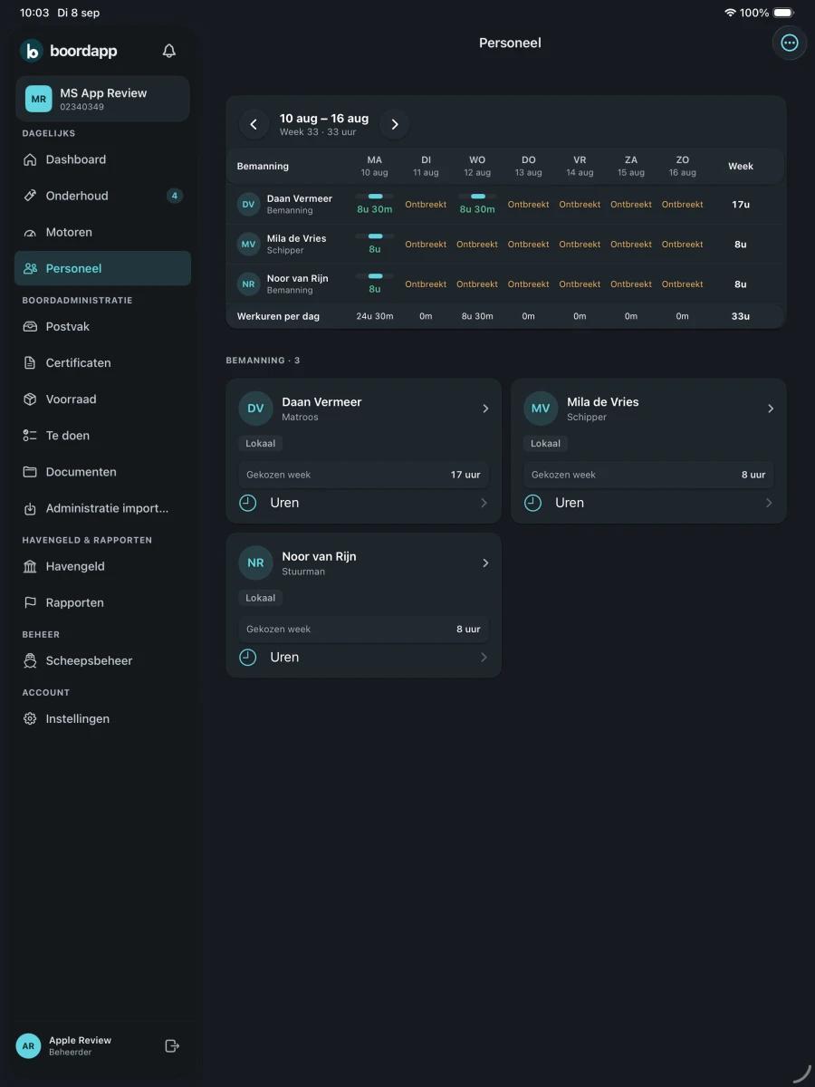Open Uren for Mila de Vries
Screen dimensions: 815x1087
coord(648,503)
